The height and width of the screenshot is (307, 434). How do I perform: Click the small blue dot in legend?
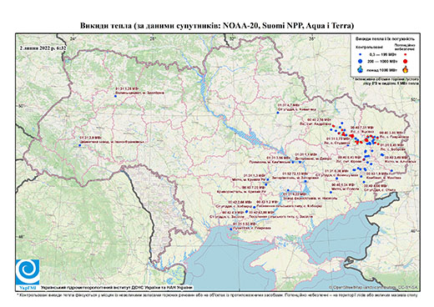pyautogui.click(x=361, y=55)
